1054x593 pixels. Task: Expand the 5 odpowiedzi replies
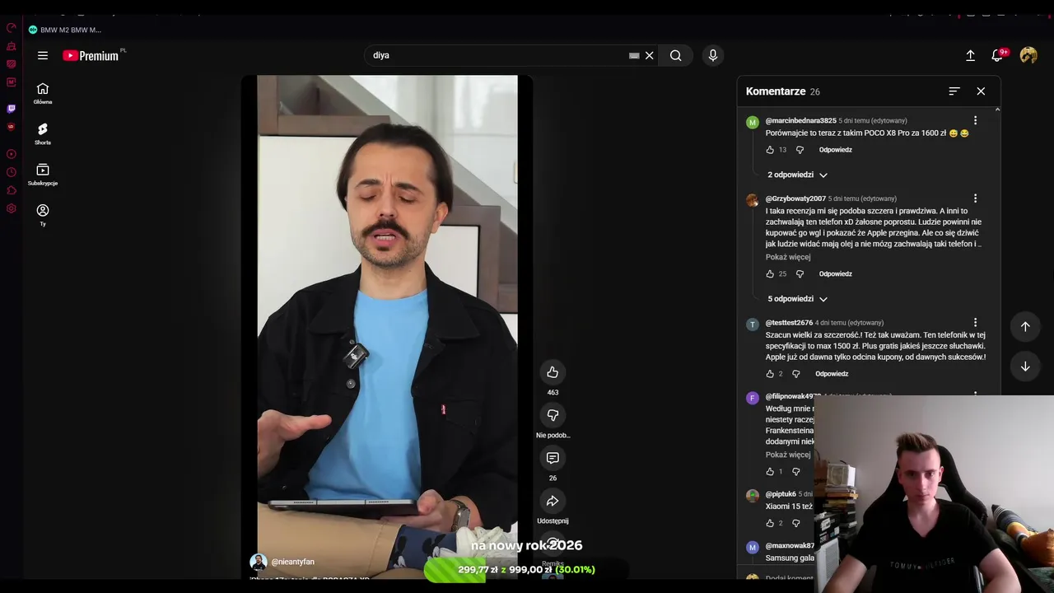pos(797,299)
